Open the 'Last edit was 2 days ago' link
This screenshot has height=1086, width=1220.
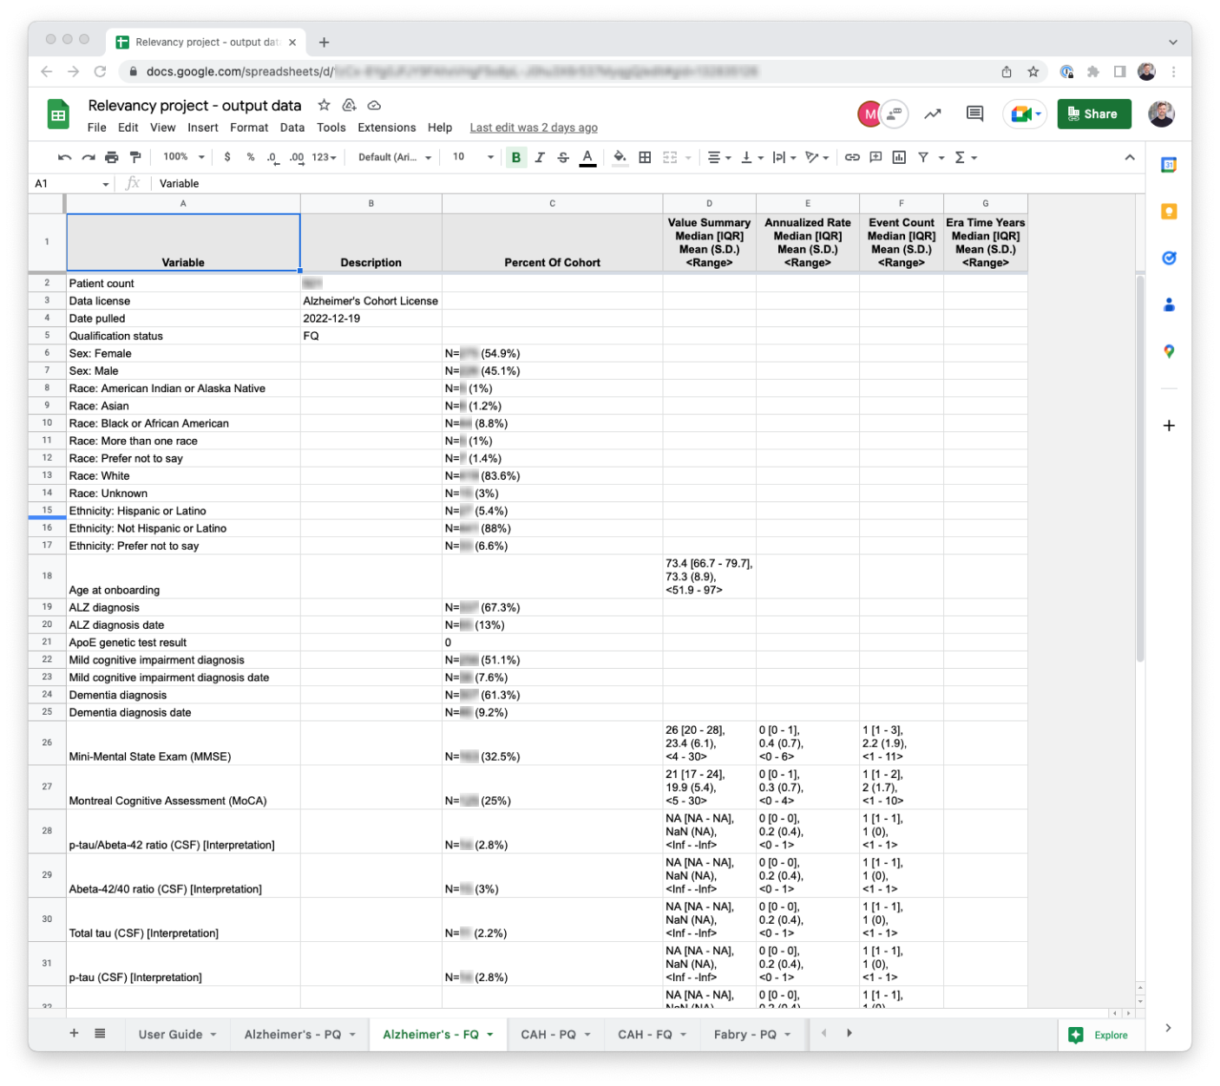pos(534,128)
